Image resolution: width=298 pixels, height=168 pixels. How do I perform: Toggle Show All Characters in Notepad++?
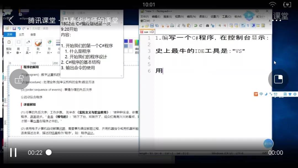click(x=248, y=26)
